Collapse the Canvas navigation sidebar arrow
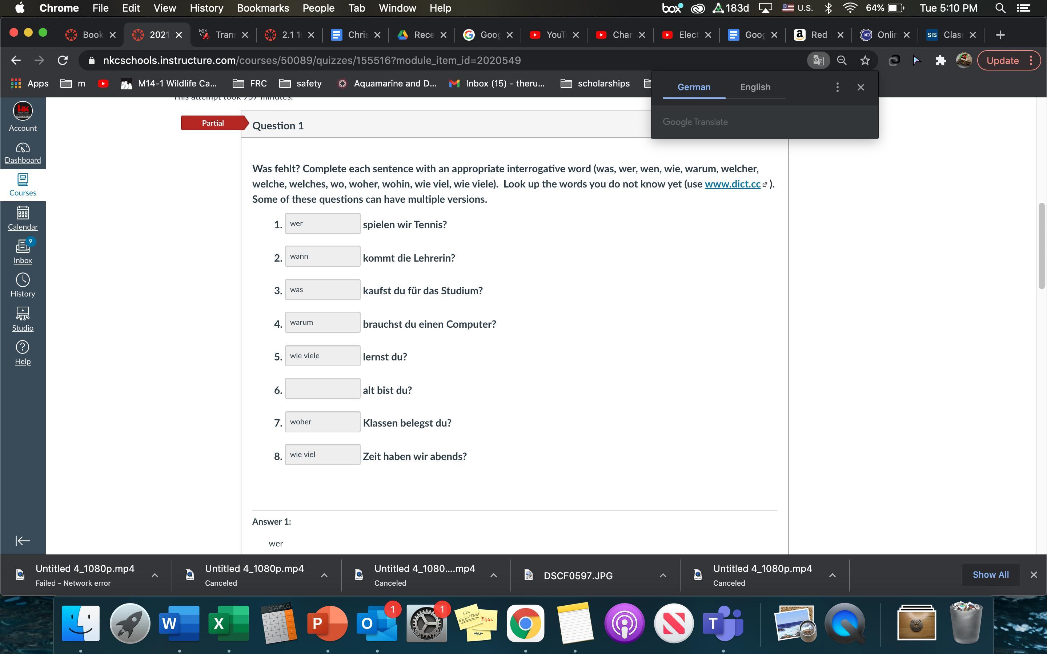1047x654 pixels. coord(23,540)
